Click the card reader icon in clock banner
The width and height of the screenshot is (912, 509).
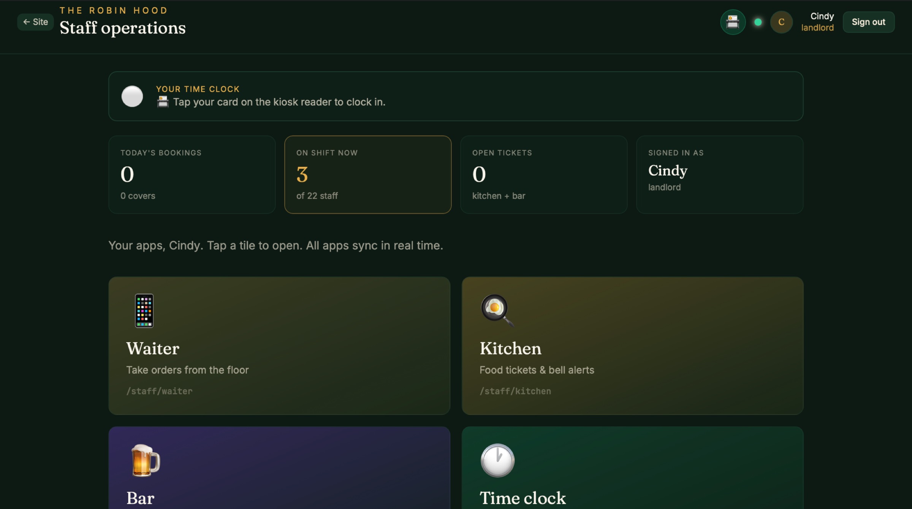coord(163,102)
